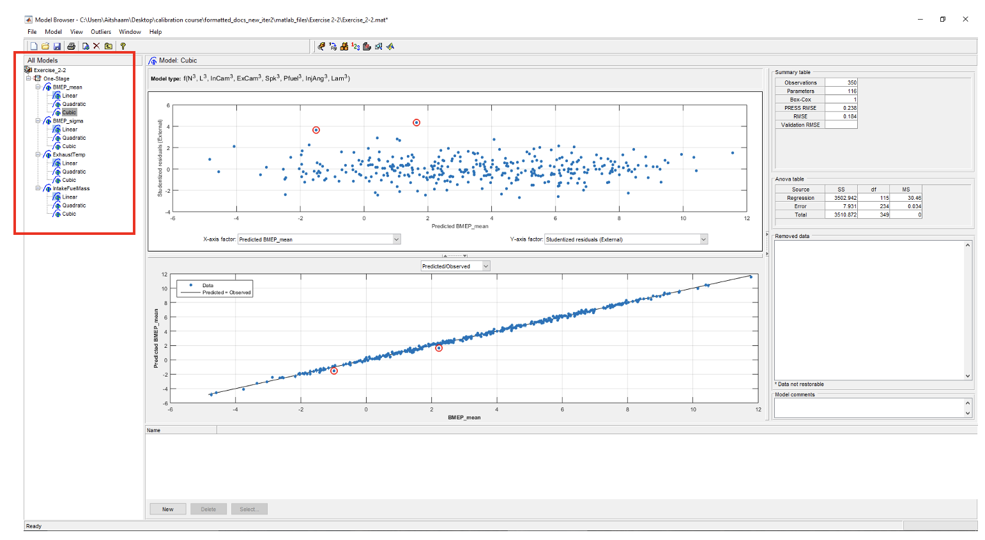Click the Observations value 350
This screenshot has width=985, height=540.
pos(841,82)
